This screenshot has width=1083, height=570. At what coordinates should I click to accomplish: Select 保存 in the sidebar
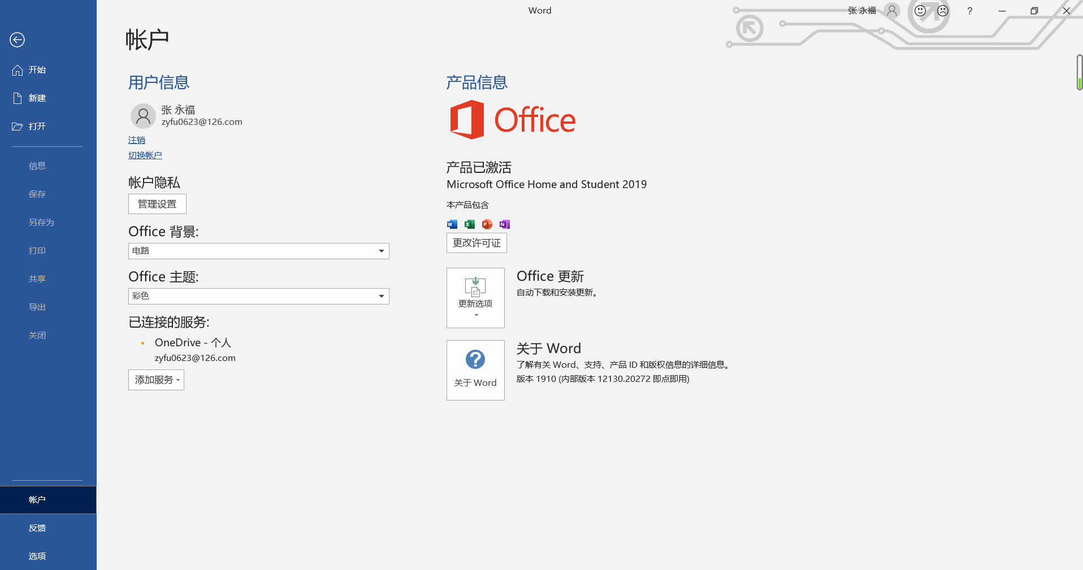click(x=48, y=194)
